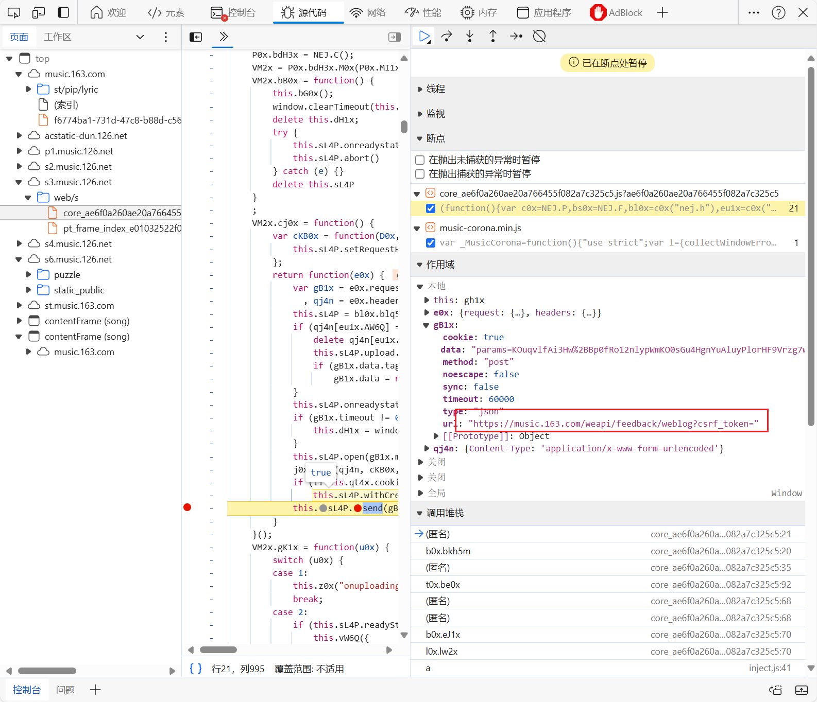Expand the qj4n scope variable
Image resolution: width=817 pixels, height=702 pixels.
pyautogui.click(x=427, y=449)
